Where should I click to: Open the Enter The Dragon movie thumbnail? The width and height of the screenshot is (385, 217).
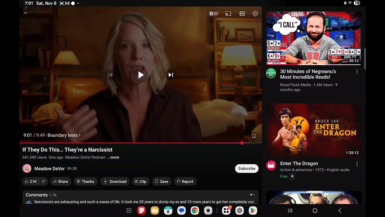[x=314, y=130]
